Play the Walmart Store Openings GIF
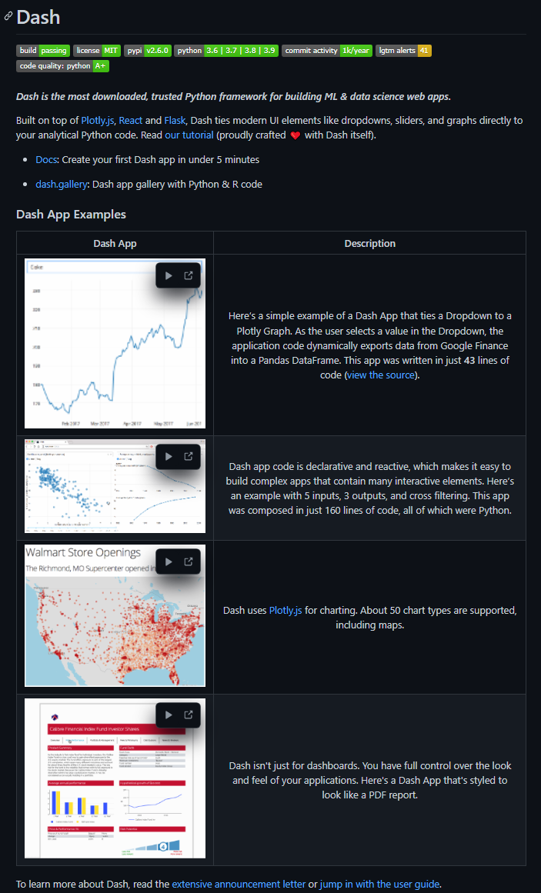Viewport: 541px width, 893px height. (x=169, y=561)
